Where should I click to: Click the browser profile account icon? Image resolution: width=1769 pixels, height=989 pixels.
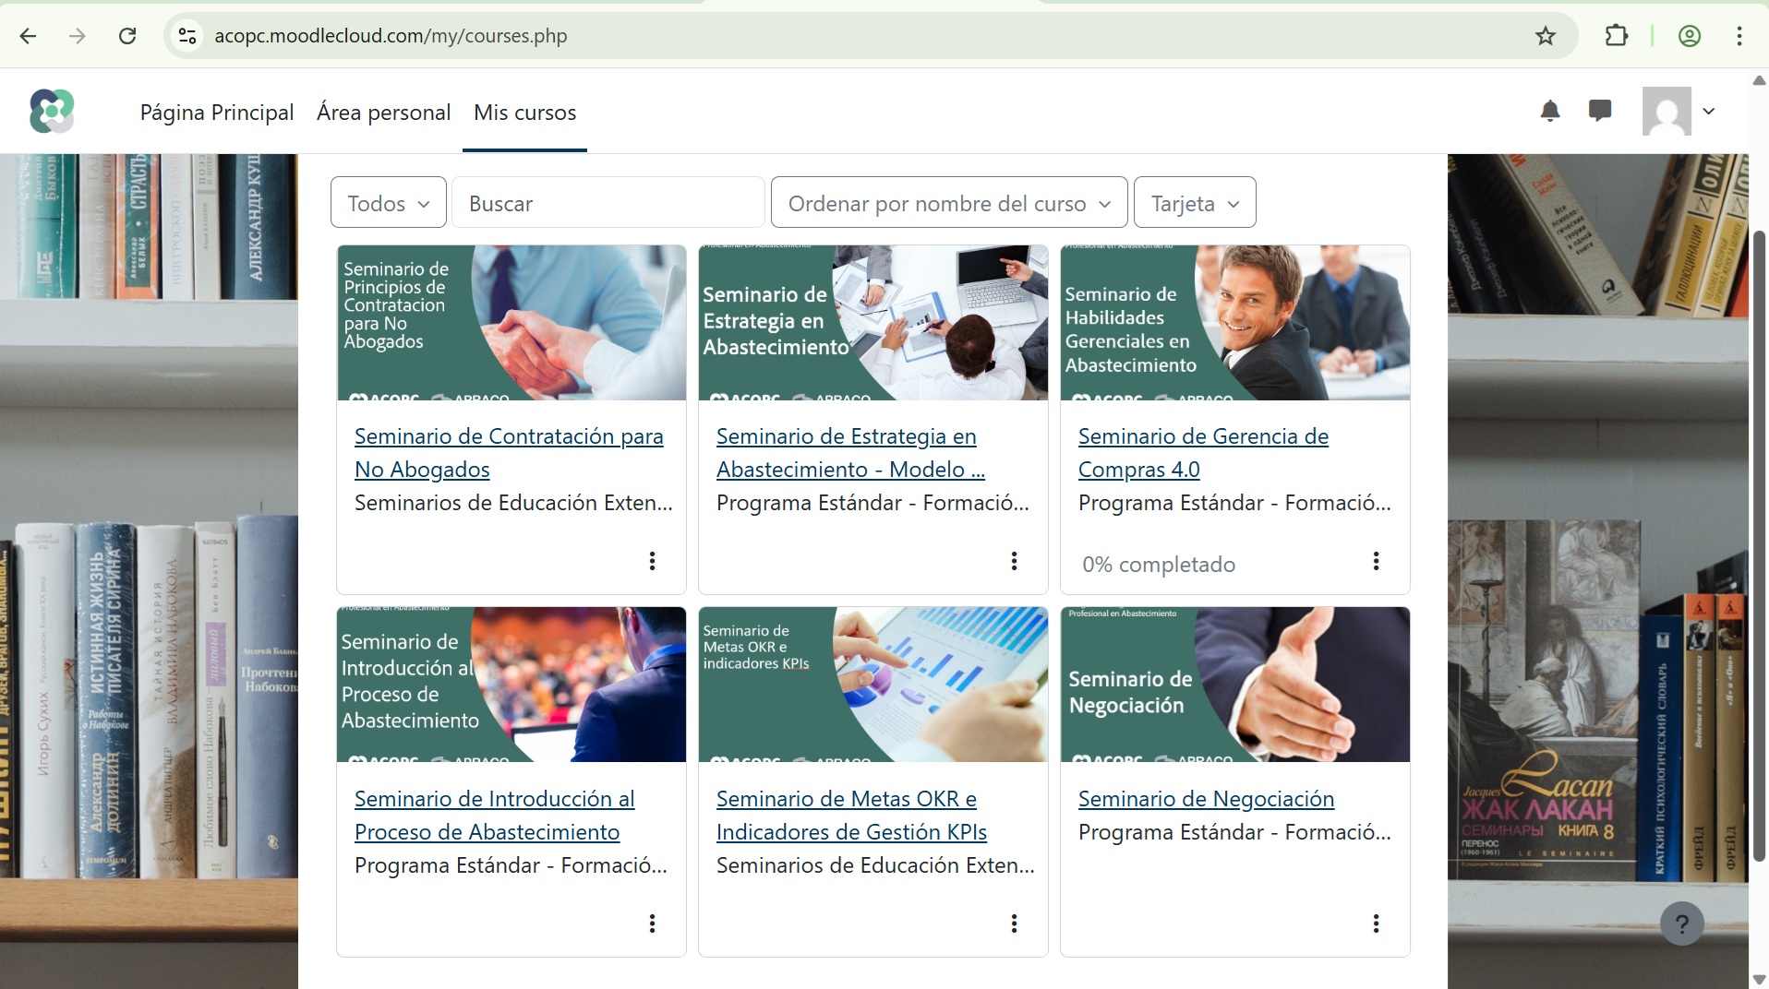pos(1690,36)
